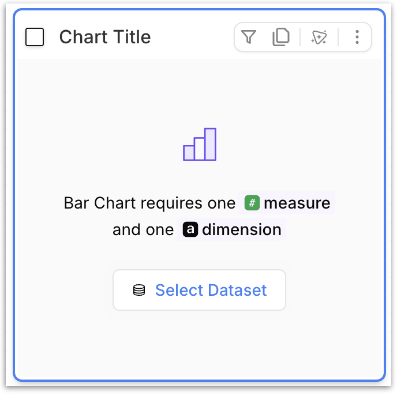Launch the AI sparkle assistant icon
Viewport: 397px width, 394px height.
[319, 38]
